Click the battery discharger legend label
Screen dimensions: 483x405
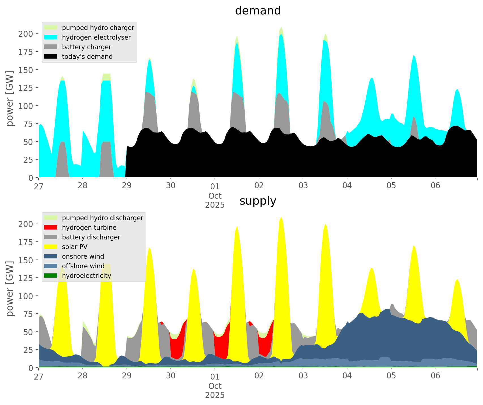tap(91, 237)
